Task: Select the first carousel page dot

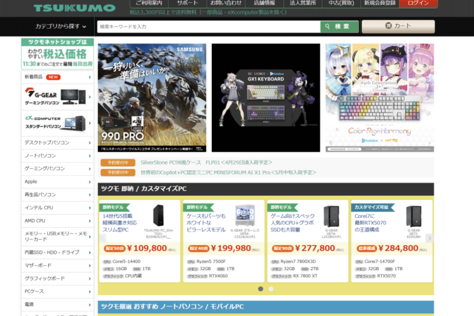Action: tap(261, 289)
